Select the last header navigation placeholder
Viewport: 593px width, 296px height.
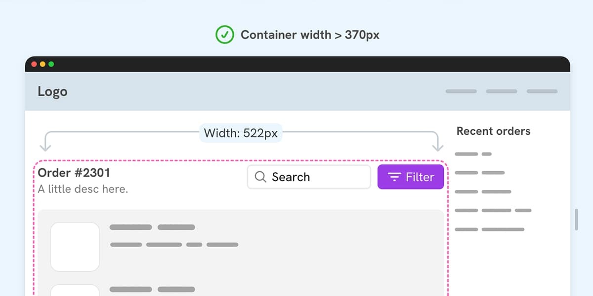click(x=542, y=91)
